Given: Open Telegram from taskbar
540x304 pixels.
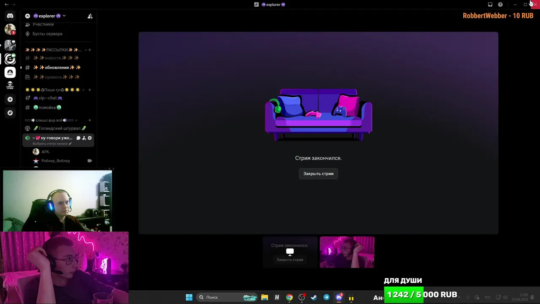Looking at the screenshot, I should click(327, 297).
